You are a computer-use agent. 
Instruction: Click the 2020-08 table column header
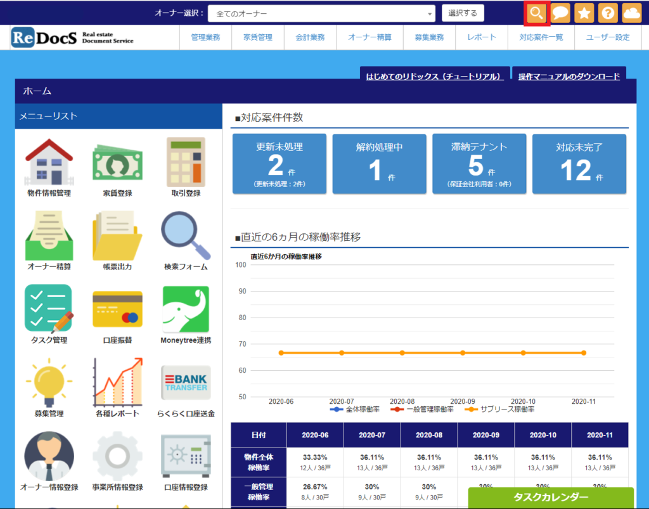point(429,435)
